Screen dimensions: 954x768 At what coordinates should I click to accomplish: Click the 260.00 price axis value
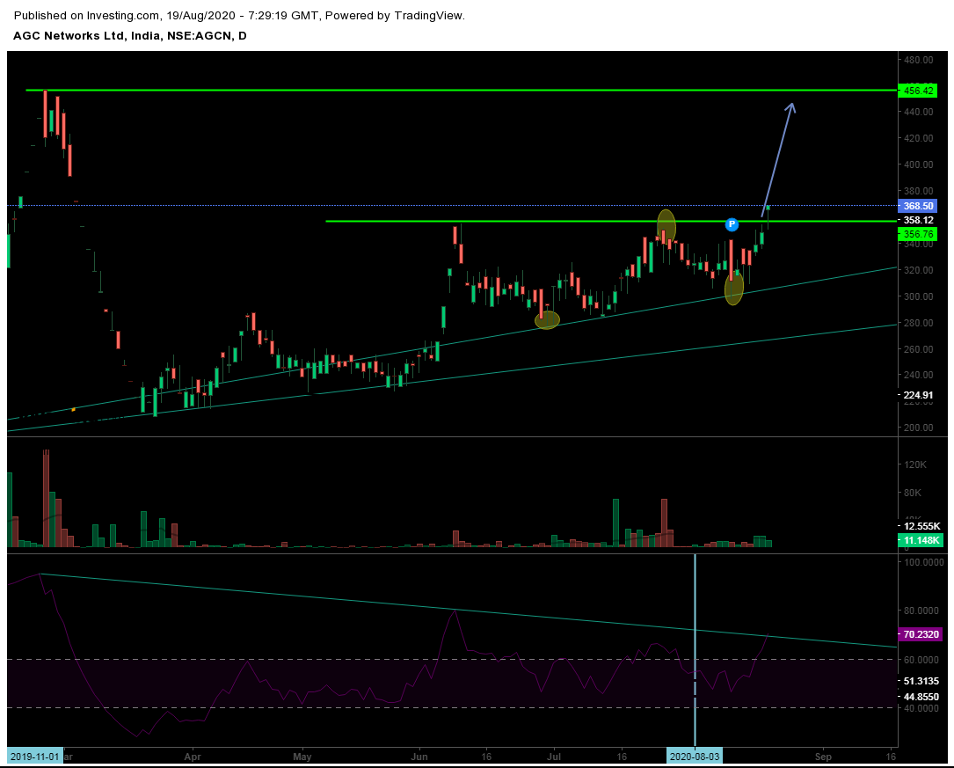[919, 349]
